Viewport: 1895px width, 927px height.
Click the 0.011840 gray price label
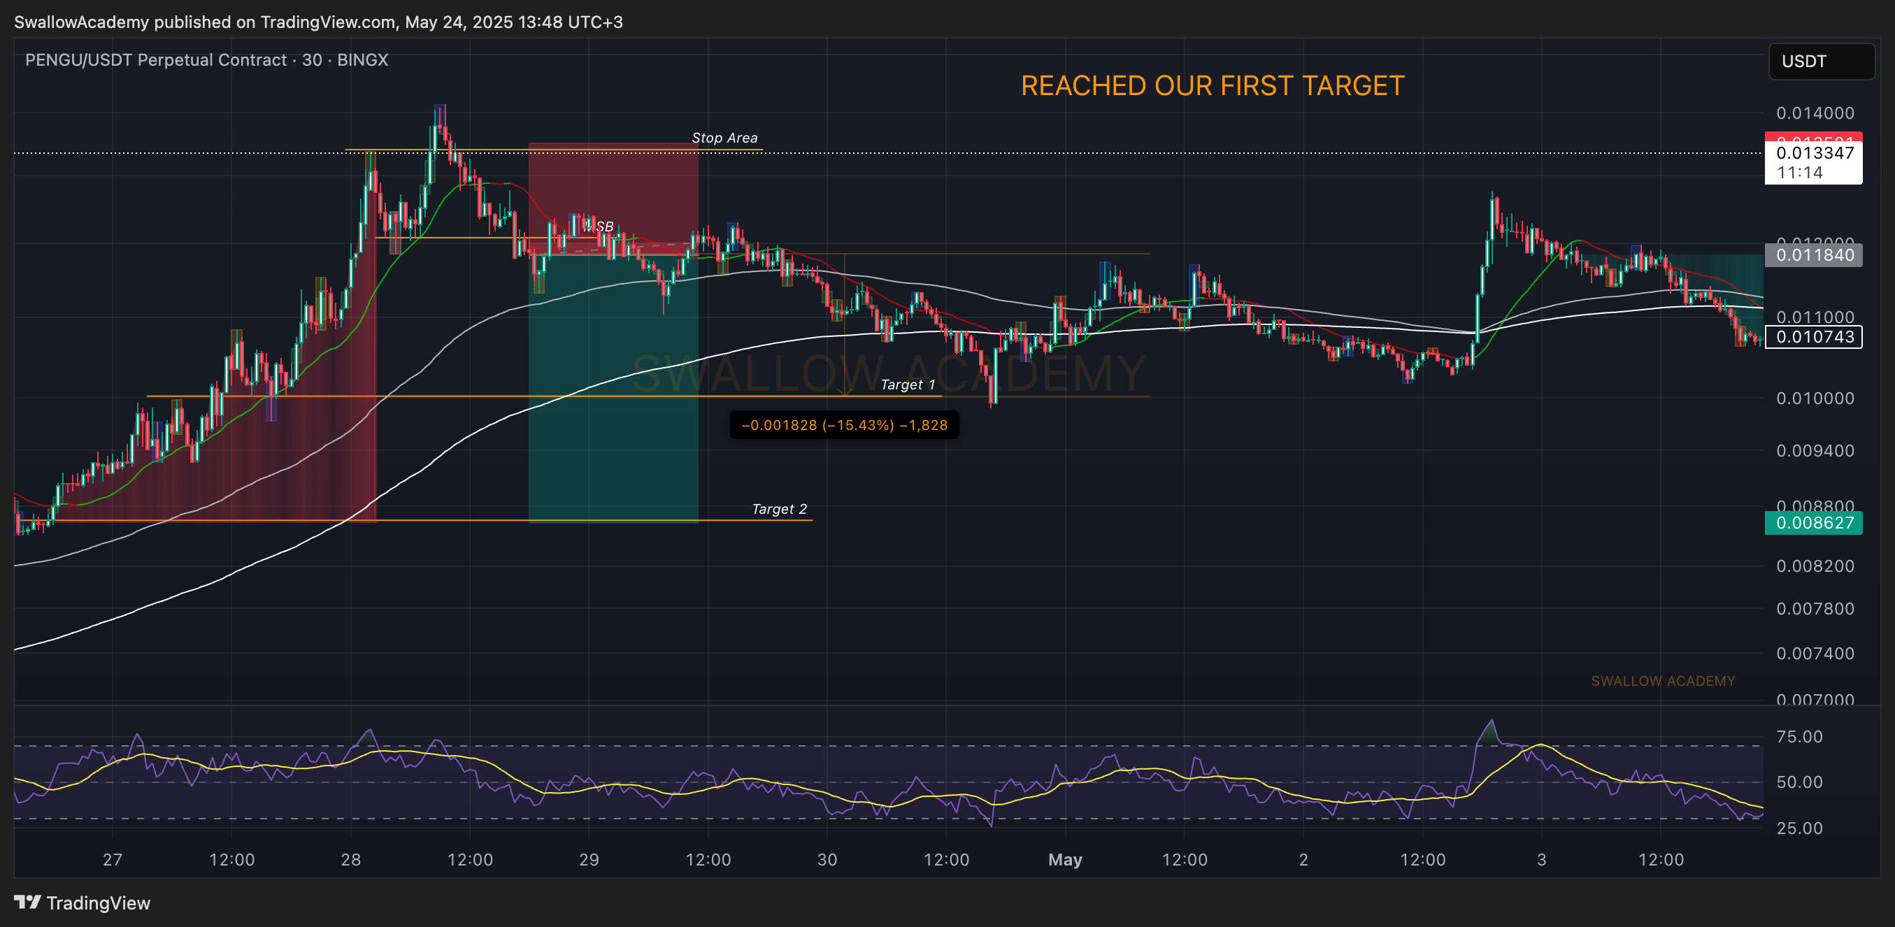(1813, 255)
